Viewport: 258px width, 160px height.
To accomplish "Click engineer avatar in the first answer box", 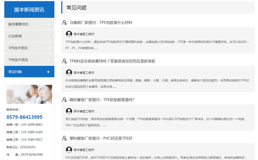I will coord(69,34).
